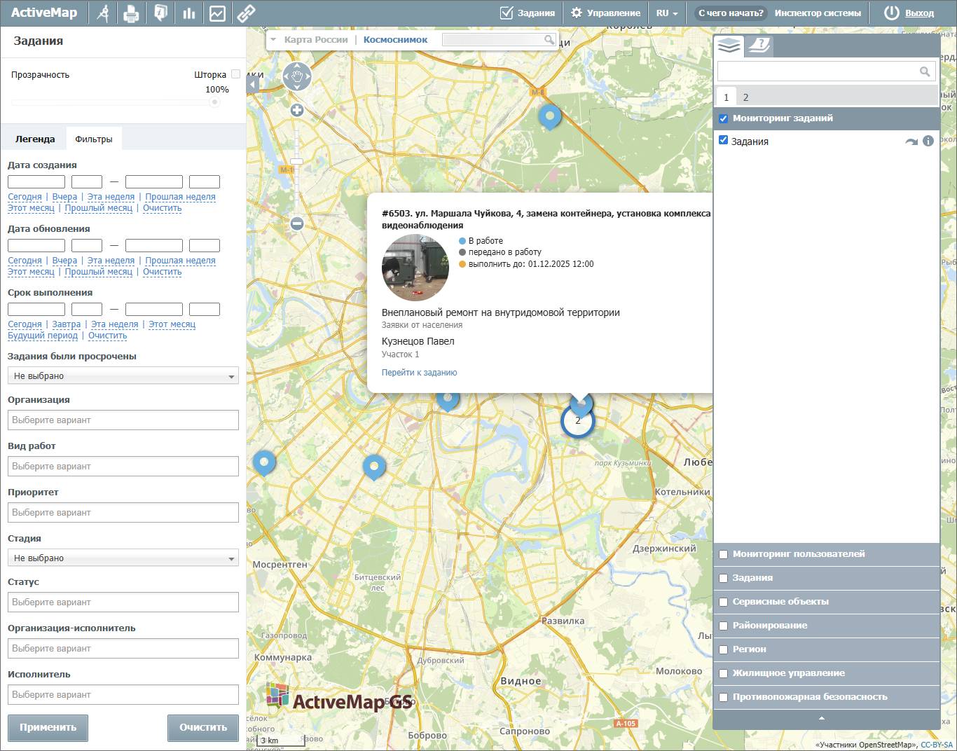Screen dimensions: 957x751
Task: Open the RU language dropdown
Action: click(667, 13)
